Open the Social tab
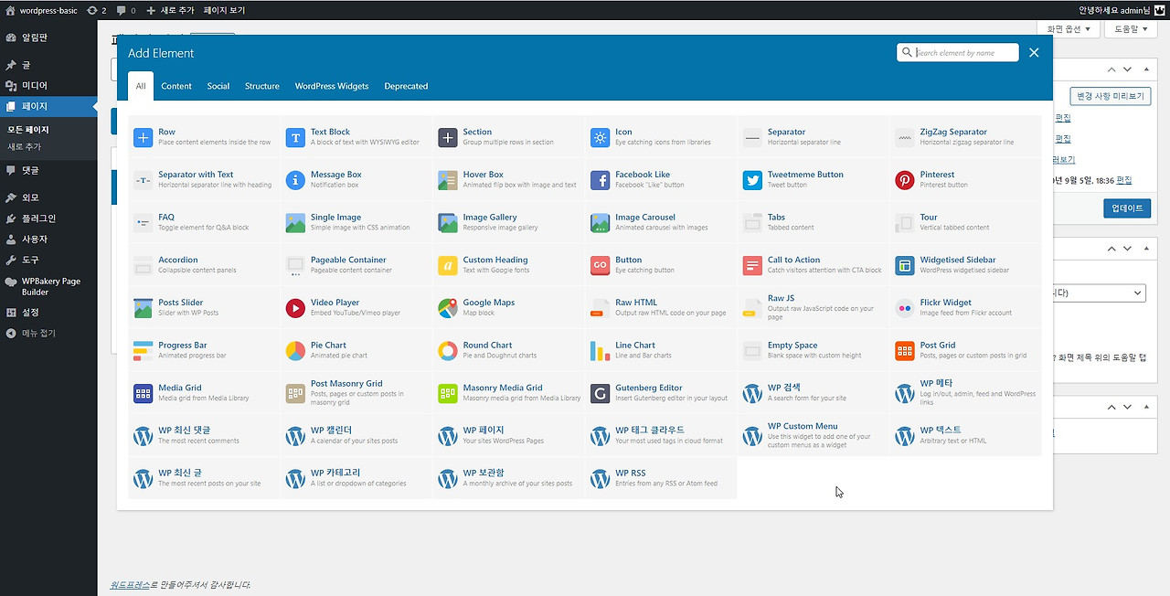The height and width of the screenshot is (596, 1170). (x=218, y=86)
